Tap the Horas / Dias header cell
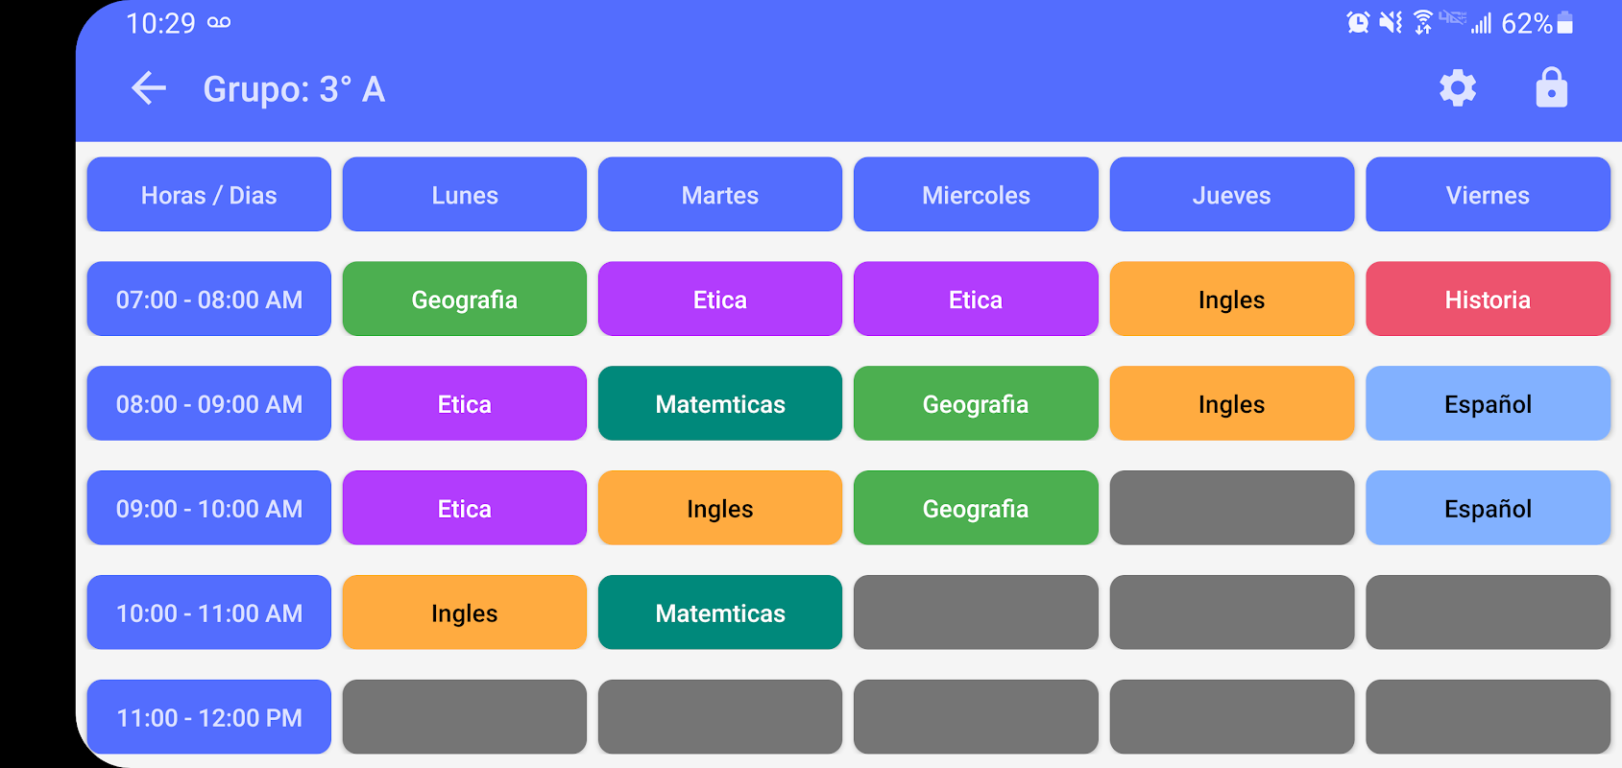The width and height of the screenshot is (1622, 768). [x=208, y=195]
